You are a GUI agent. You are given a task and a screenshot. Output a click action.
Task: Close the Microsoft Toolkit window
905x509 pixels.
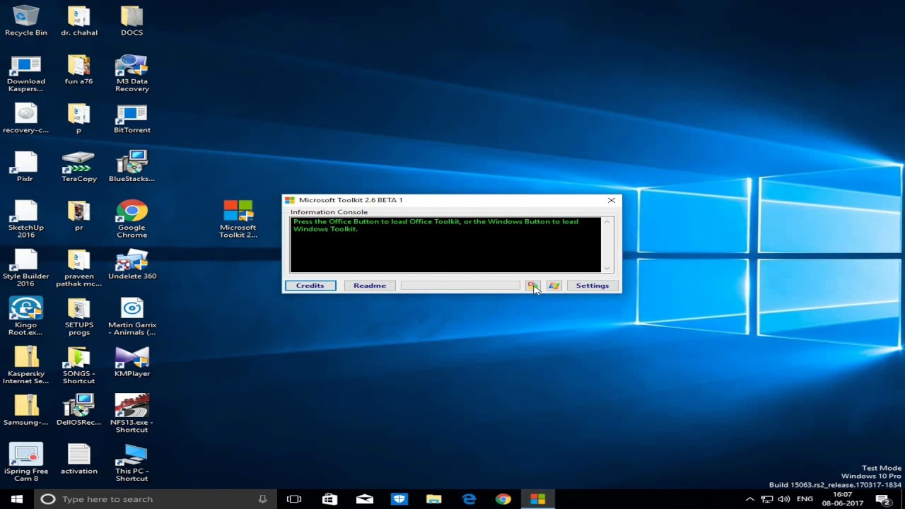612,200
